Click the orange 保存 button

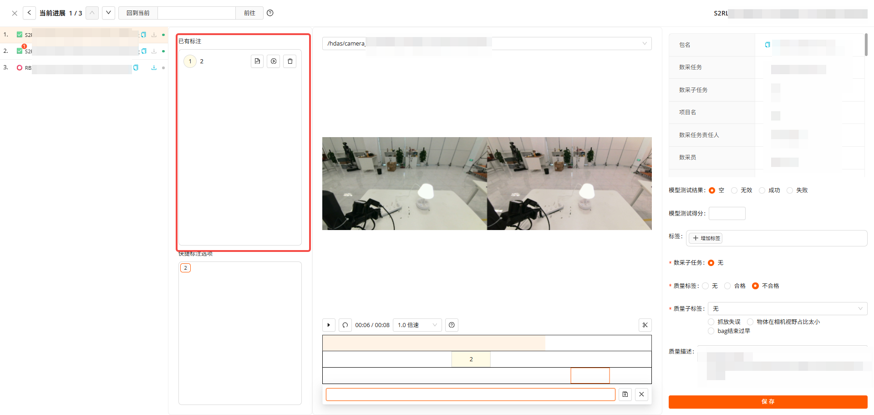pyautogui.click(x=767, y=401)
